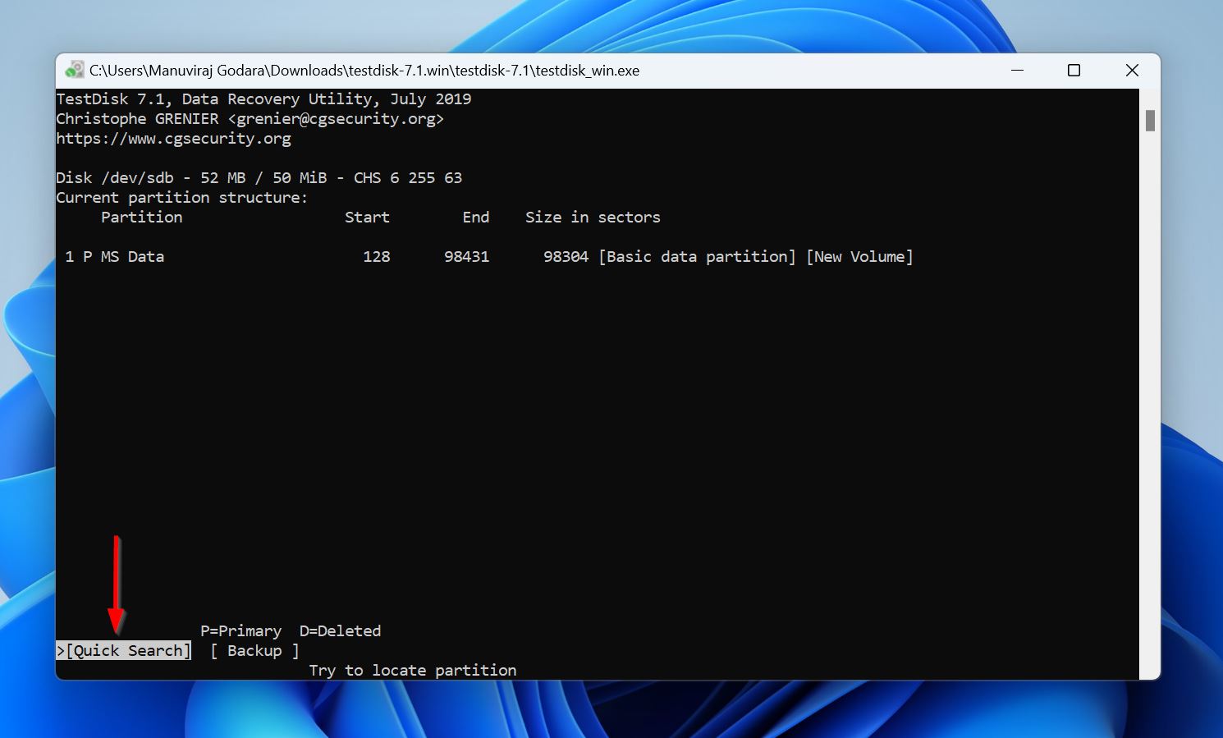Viewport: 1223px width, 738px height.
Task: Click the 'Try to locate partition' hint text
Action: tap(412, 670)
